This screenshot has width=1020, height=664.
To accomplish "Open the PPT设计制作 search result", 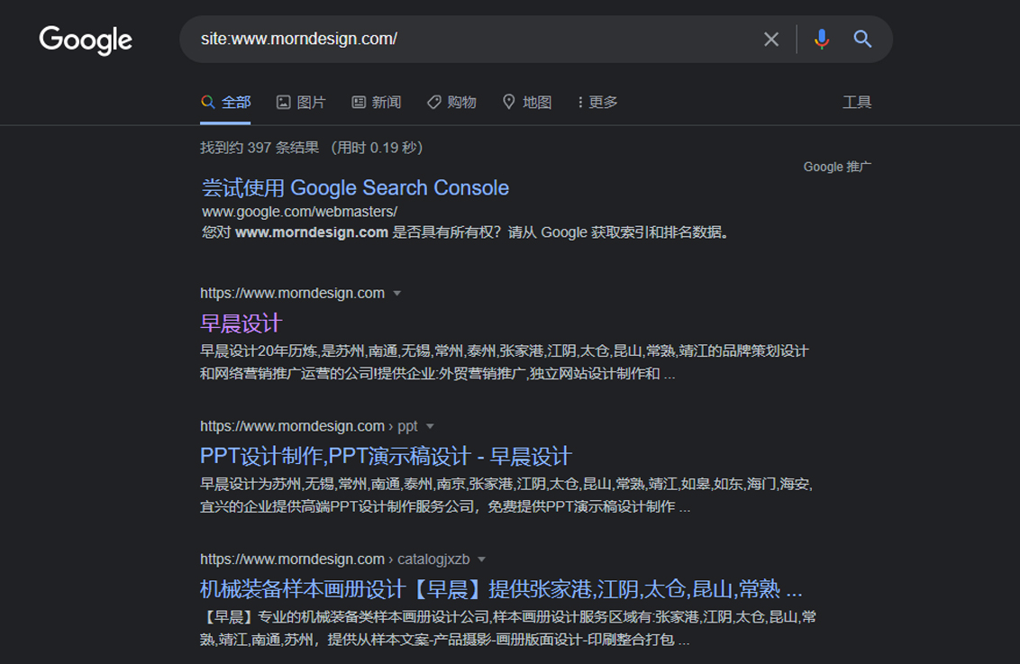I will pos(386,456).
